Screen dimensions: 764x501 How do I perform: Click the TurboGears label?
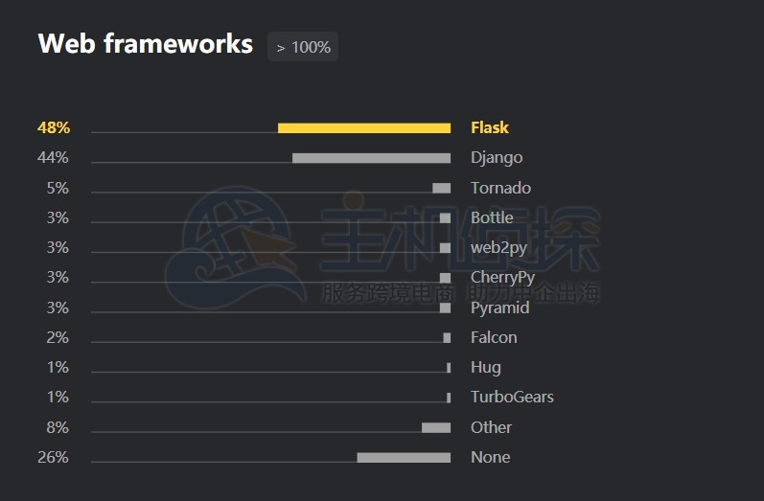(512, 397)
